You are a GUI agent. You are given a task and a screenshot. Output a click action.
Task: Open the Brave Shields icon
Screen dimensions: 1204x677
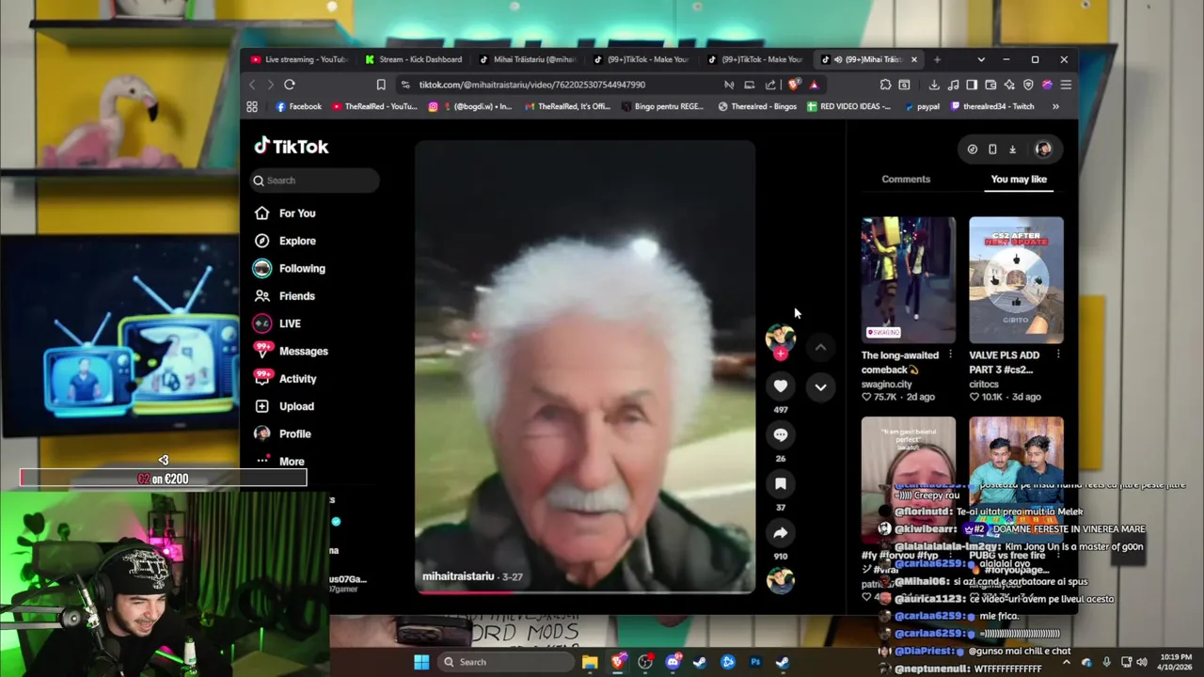(794, 85)
